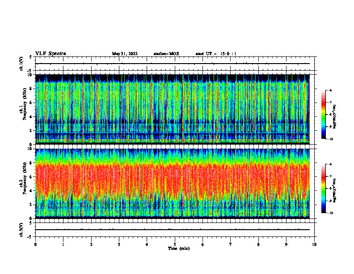Click the time axis tick label '5'
This screenshot has height=274, width=354.
pyautogui.click(x=175, y=244)
